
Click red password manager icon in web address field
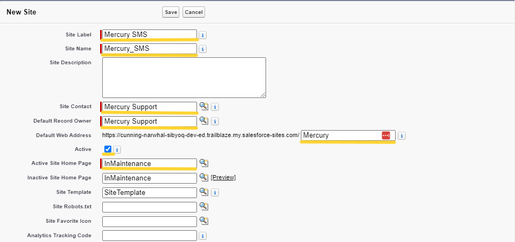tap(386, 135)
